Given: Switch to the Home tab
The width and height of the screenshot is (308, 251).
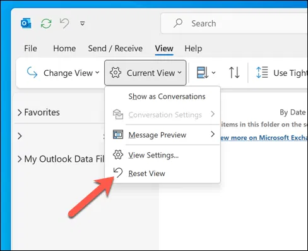Looking at the screenshot, I should click(64, 49).
